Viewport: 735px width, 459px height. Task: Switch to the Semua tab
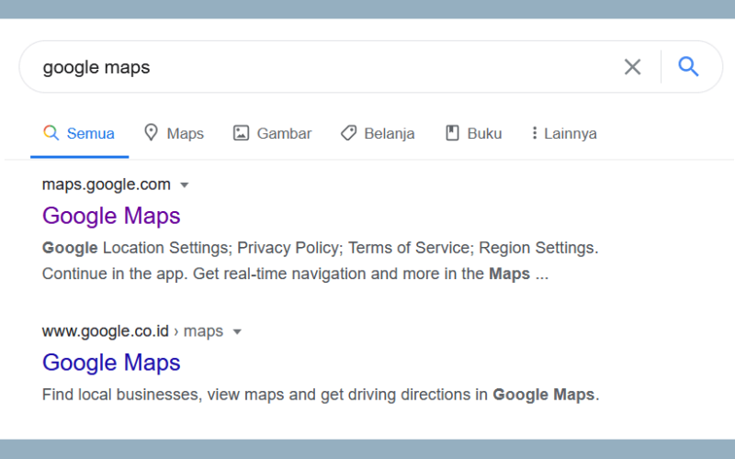pyautogui.click(x=79, y=133)
